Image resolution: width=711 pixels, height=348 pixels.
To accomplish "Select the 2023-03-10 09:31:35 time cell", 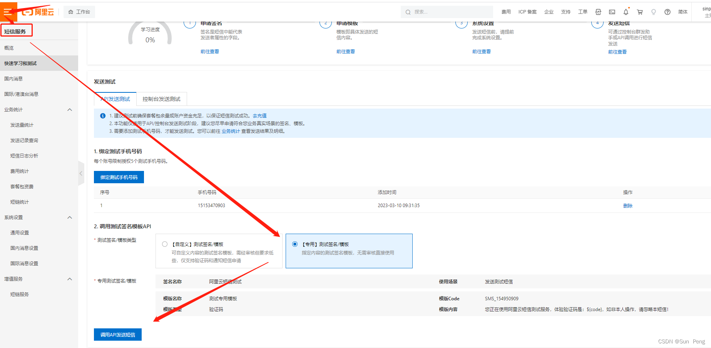I will (399, 206).
